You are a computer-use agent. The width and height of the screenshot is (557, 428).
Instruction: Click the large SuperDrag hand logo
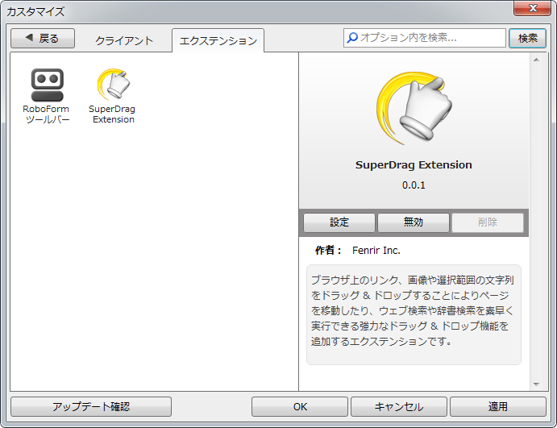coord(414,108)
